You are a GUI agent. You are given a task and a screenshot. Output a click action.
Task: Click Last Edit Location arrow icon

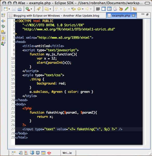(74, 9)
